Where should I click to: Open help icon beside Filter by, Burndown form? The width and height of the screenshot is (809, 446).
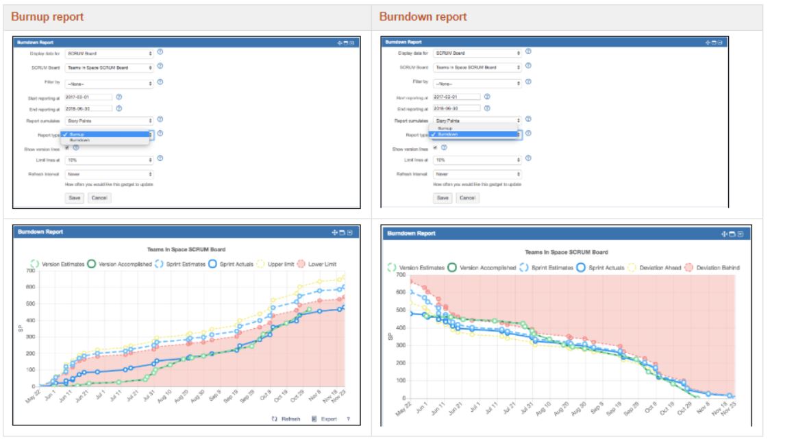528,82
